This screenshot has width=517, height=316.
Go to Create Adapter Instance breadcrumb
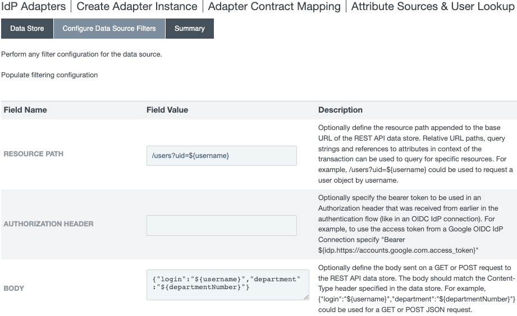click(x=136, y=7)
